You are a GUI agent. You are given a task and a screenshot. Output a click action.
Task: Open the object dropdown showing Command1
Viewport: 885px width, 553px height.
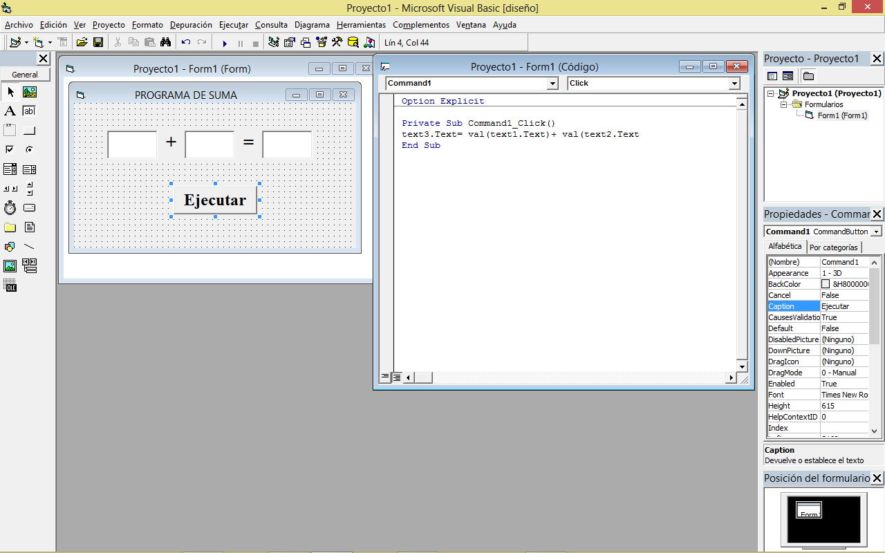(552, 83)
